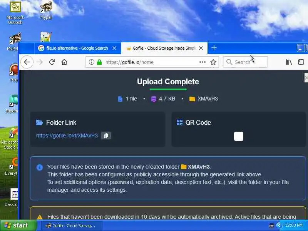Minimize the browser window
The image size is (308, 231).
click(x=300, y=48)
